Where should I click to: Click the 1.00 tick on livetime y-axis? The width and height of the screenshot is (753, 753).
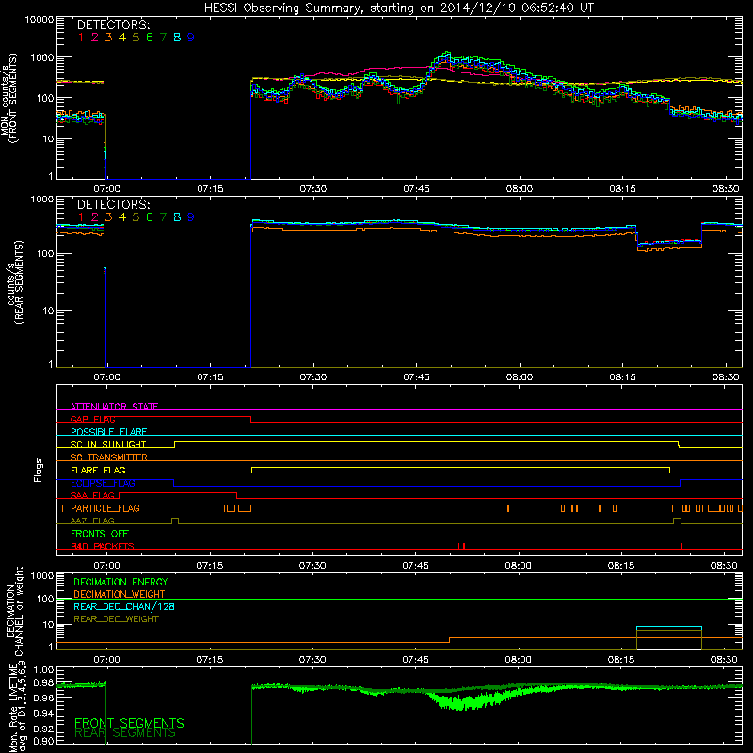click(x=43, y=670)
